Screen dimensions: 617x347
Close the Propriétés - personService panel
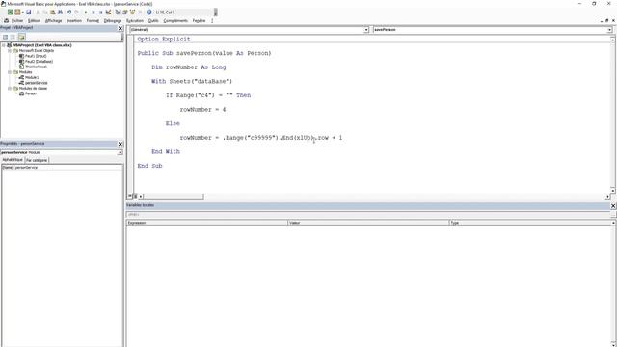click(121, 144)
